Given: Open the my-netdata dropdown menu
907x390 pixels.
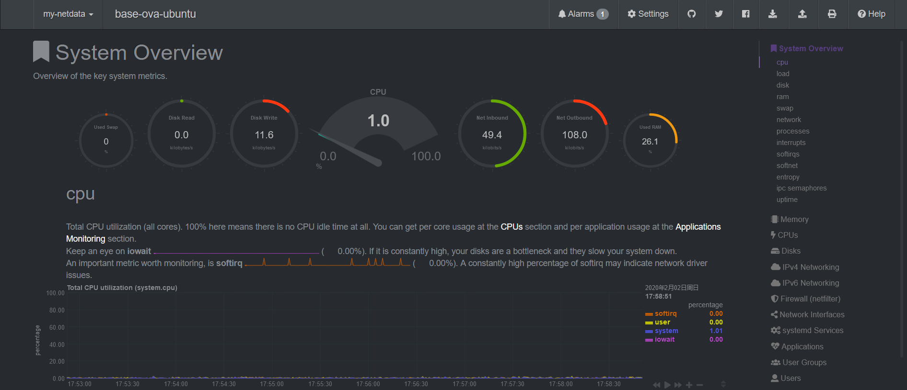Looking at the screenshot, I should click(68, 14).
